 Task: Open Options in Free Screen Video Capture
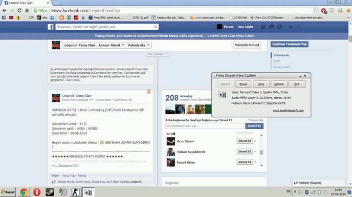279,84
